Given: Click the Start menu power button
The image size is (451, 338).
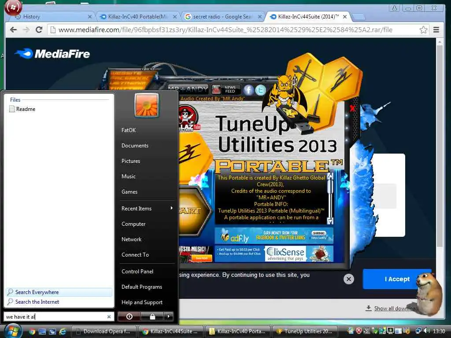Looking at the screenshot, I should click(x=129, y=316).
